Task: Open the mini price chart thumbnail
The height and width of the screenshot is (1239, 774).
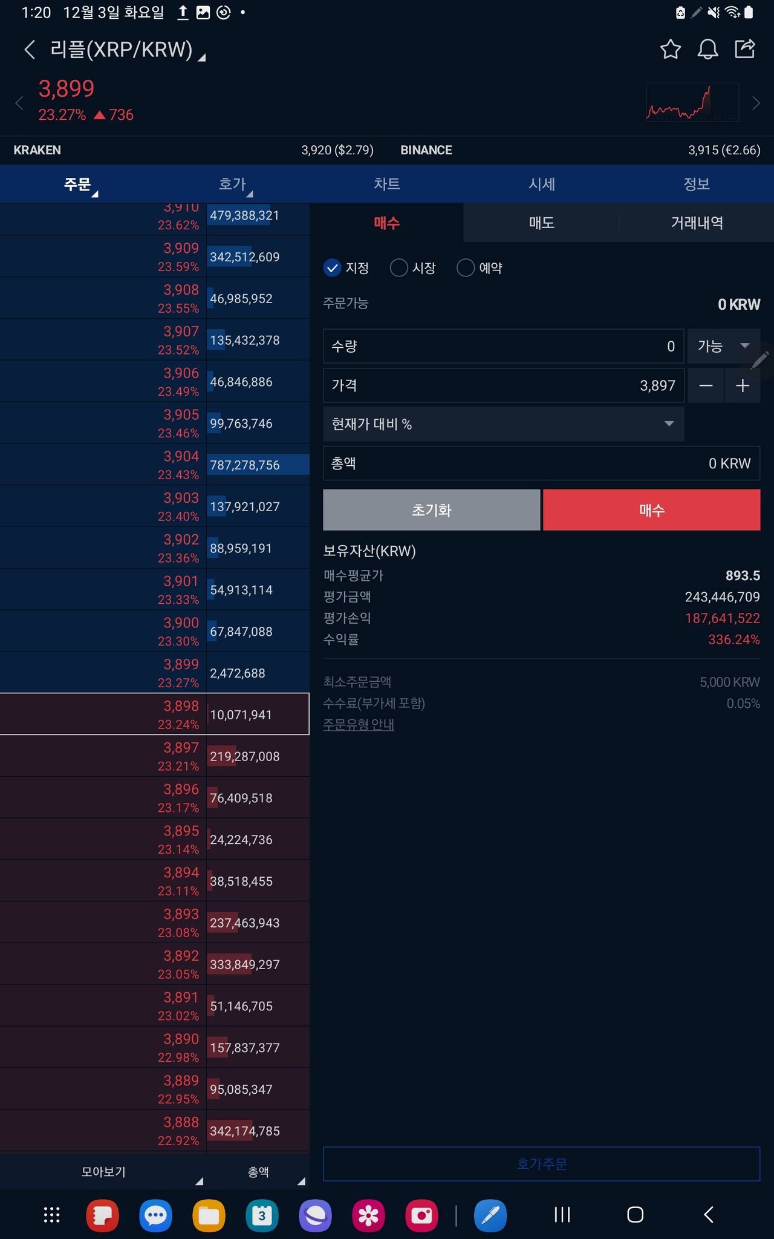Action: click(692, 103)
